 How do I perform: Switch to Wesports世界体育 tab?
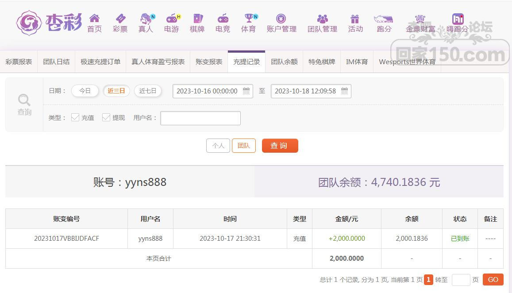coord(407,62)
